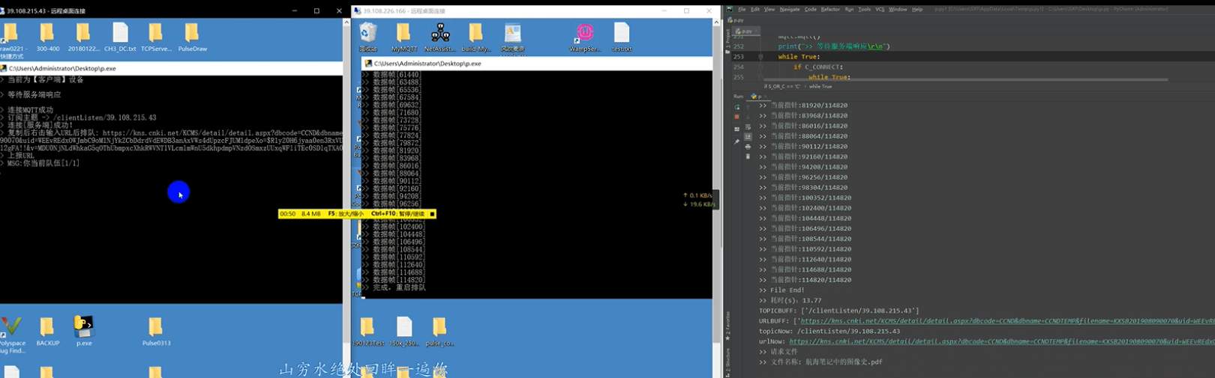Launch p.exe icon on left desktop
This screenshot has height=378, width=1215.
[x=84, y=331]
